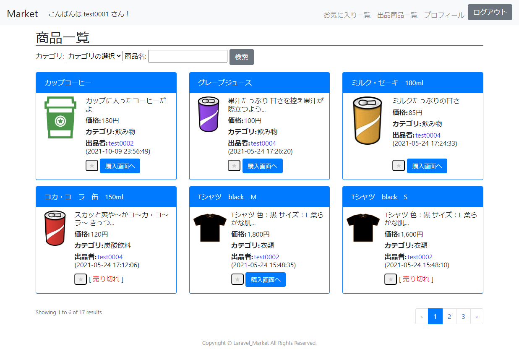This screenshot has width=519, height=357.
Task: Click the orange milk shake can image
Action: tap(367, 120)
